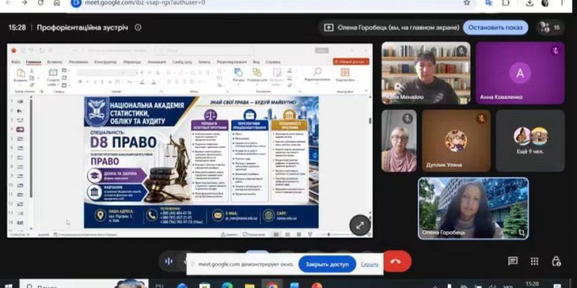
Task: Switch to the Конструктор ribbon tab
Action: point(105,62)
